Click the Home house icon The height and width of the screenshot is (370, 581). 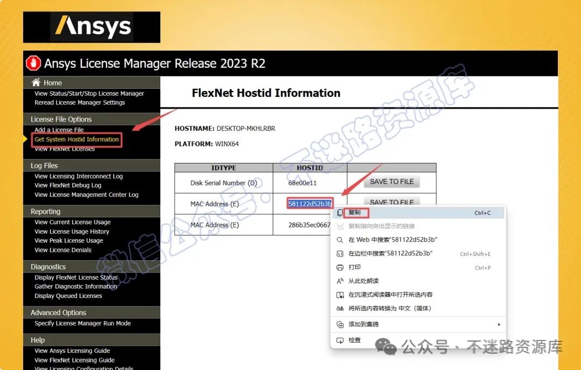point(36,82)
